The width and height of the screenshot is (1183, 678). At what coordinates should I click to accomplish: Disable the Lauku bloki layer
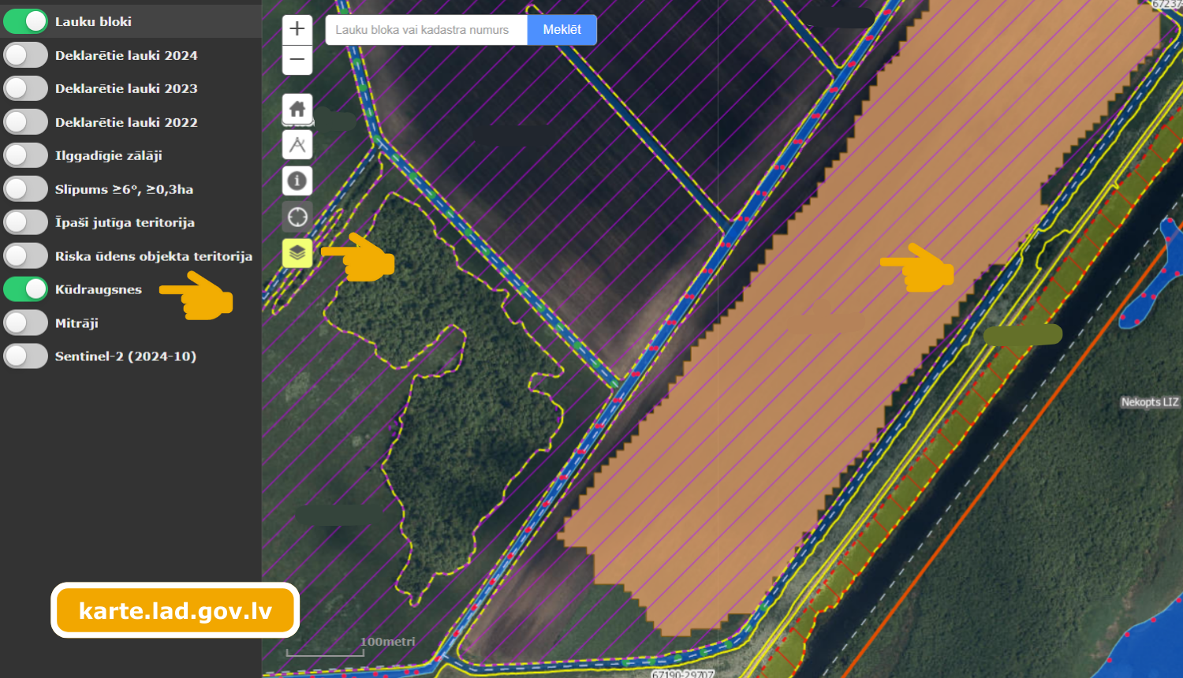[26, 21]
